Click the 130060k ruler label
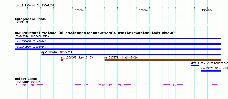The image size is (228, 99). (143, 10)
